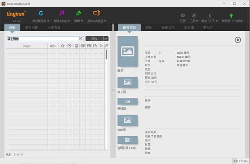
Task: Open the rename & organize dropdown
Action: point(105,21)
